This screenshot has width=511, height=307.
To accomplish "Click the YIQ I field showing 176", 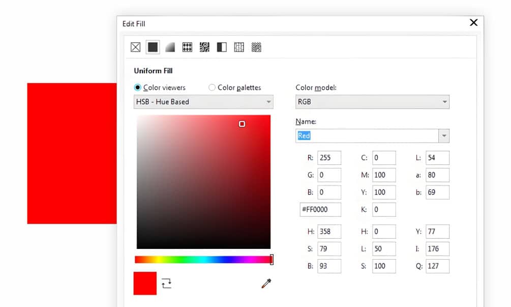I will coord(437,248).
